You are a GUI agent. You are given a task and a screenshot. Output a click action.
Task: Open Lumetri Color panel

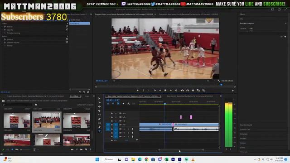[x=245, y=129]
